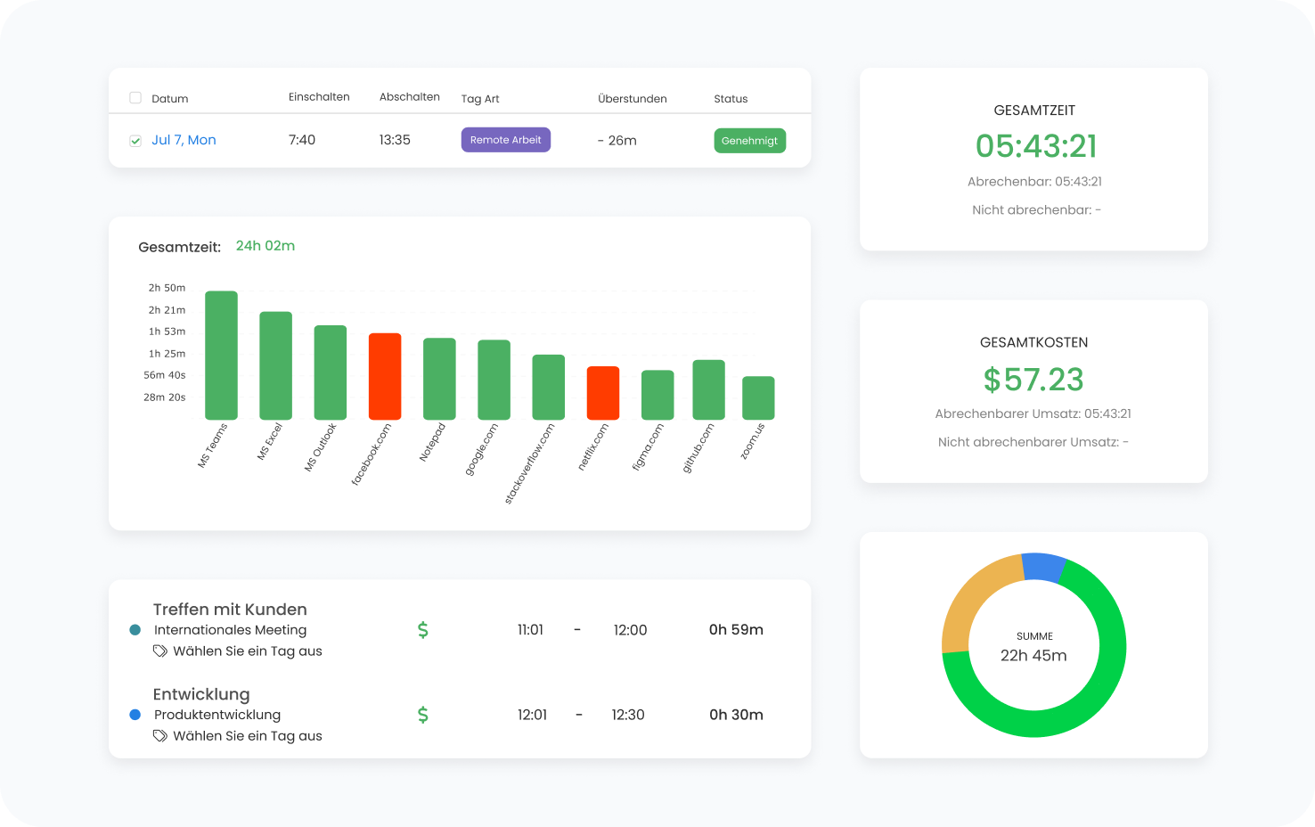The image size is (1315, 827).
Task: Click blue project dot beside Produktentwicklung
Action: (x=135, y=715)
